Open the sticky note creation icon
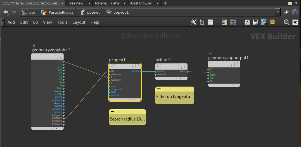 255,22
